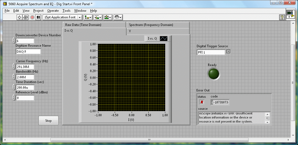Click the Context Help question mark
This screenshot has height=145, width=298.
(282, 17)
